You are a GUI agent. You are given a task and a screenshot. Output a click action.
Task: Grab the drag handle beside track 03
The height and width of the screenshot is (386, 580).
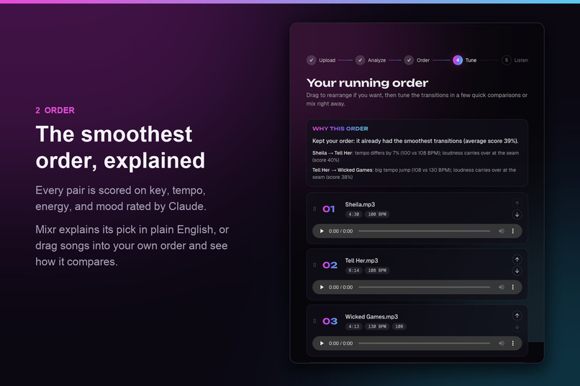tap(314, 321)
